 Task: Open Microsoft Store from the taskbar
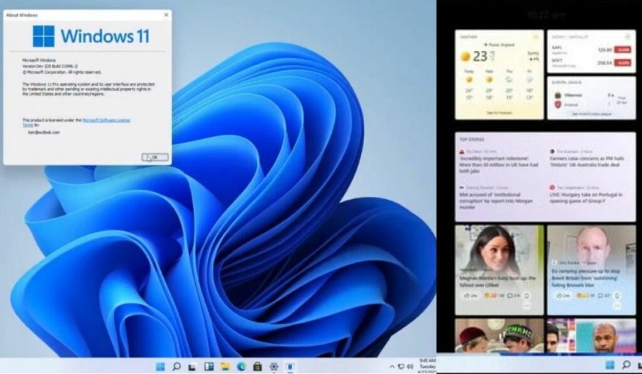(257, 366)
